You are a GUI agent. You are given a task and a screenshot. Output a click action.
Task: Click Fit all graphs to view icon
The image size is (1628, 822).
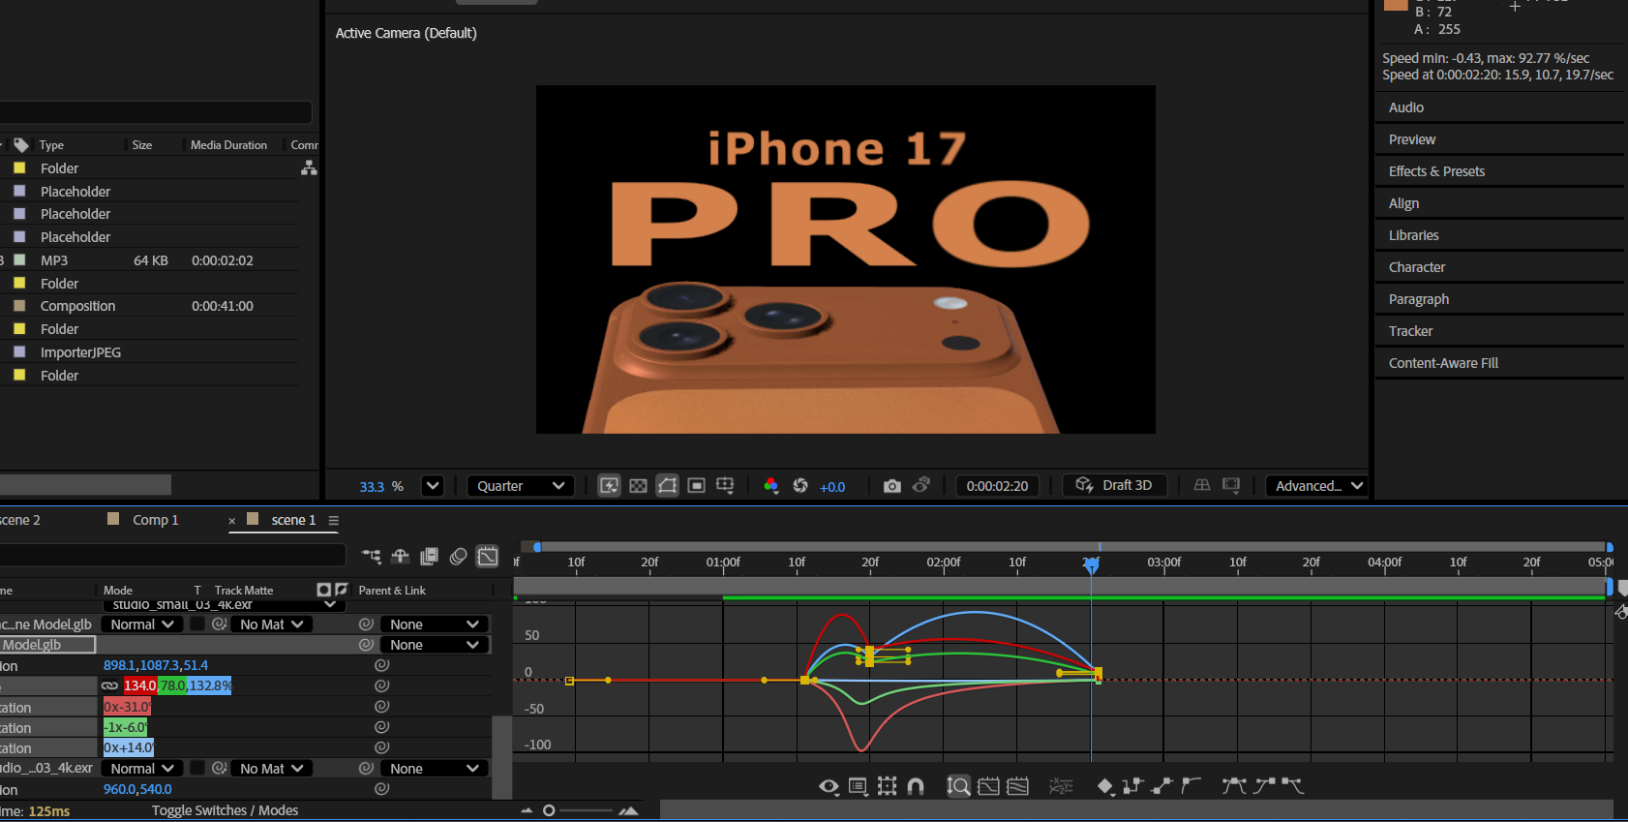pyautogui.click(x=1017, y=786)
